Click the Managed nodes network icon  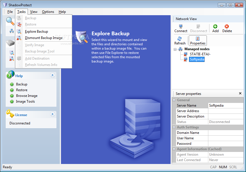click(x=180, y=49)
